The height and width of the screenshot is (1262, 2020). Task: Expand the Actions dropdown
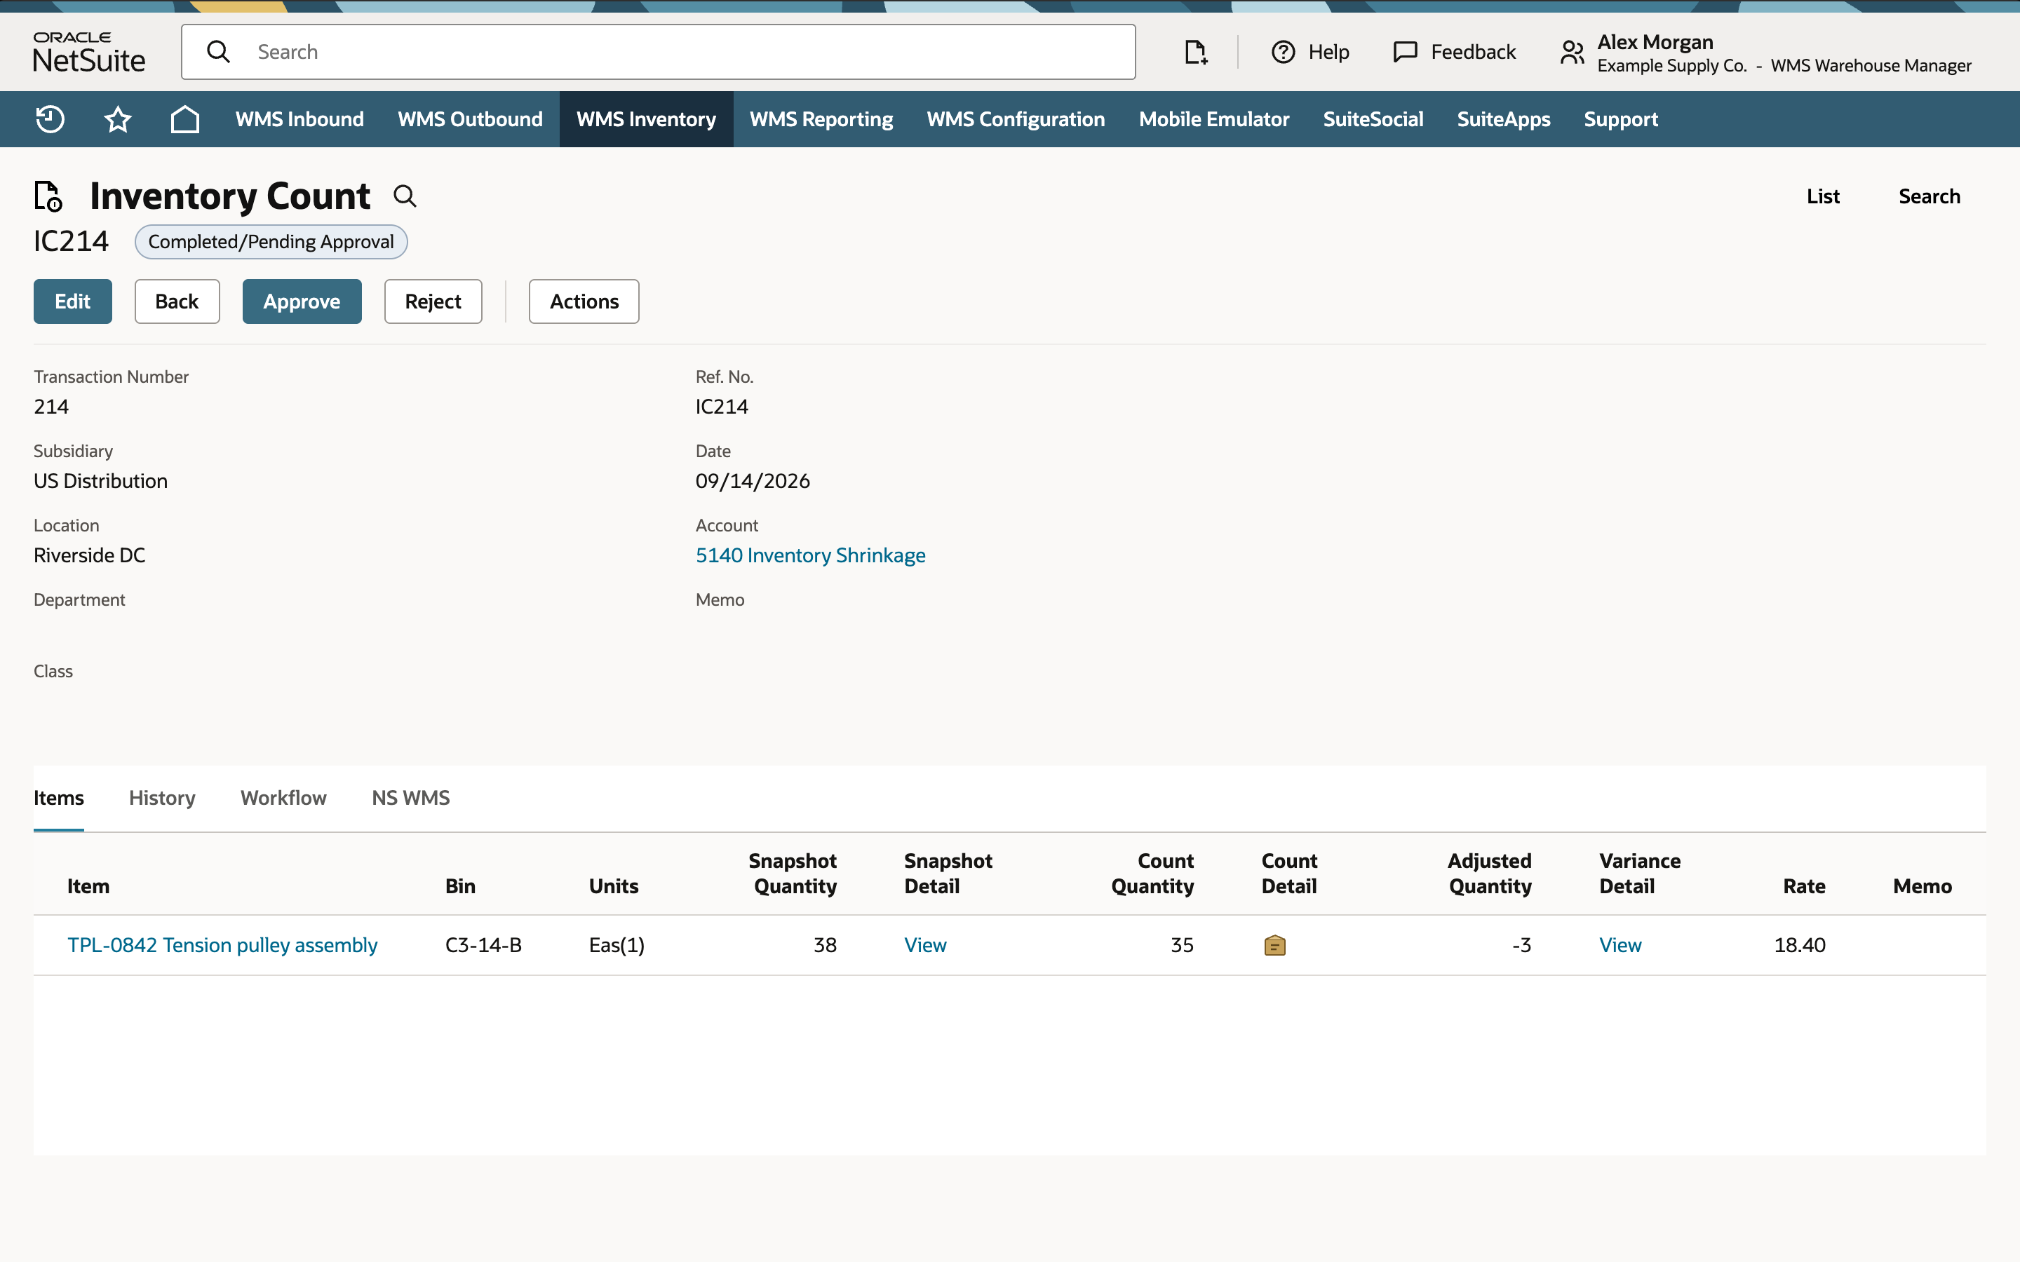(x=584, y=301)
